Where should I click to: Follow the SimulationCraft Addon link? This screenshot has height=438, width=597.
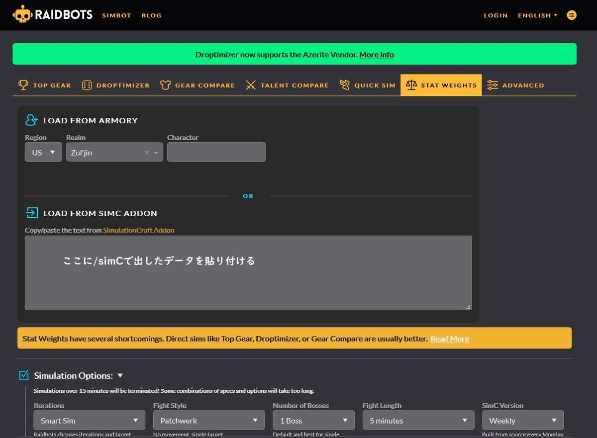(x=139, y=230)
